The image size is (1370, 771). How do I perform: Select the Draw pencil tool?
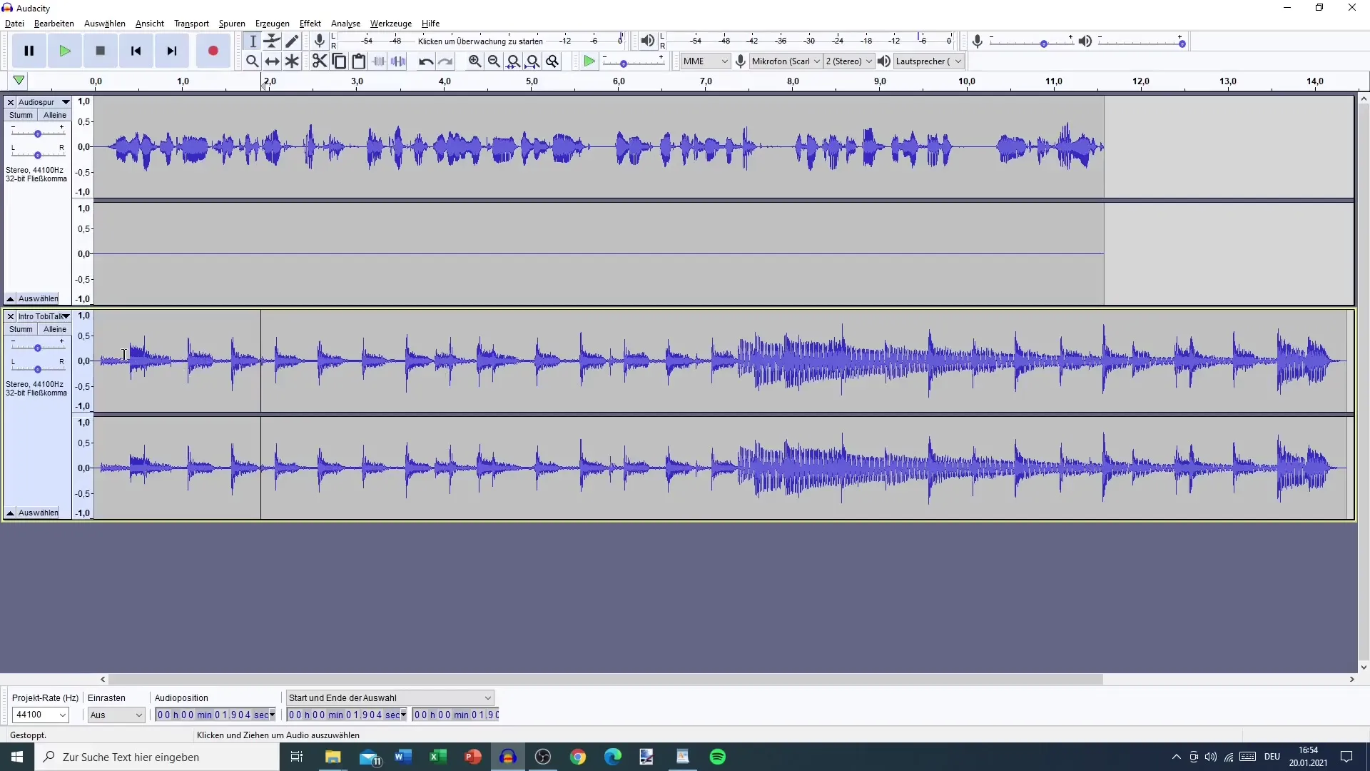292,41
